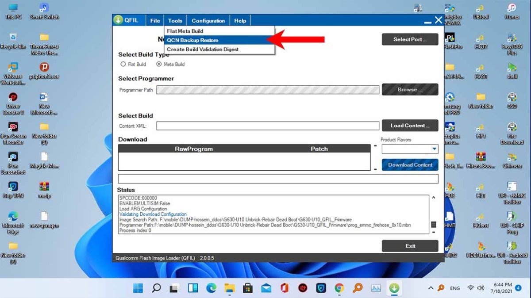Select the Microsoft Edge desktop icon
Viewport: 531px width, 298px height.
13,223
